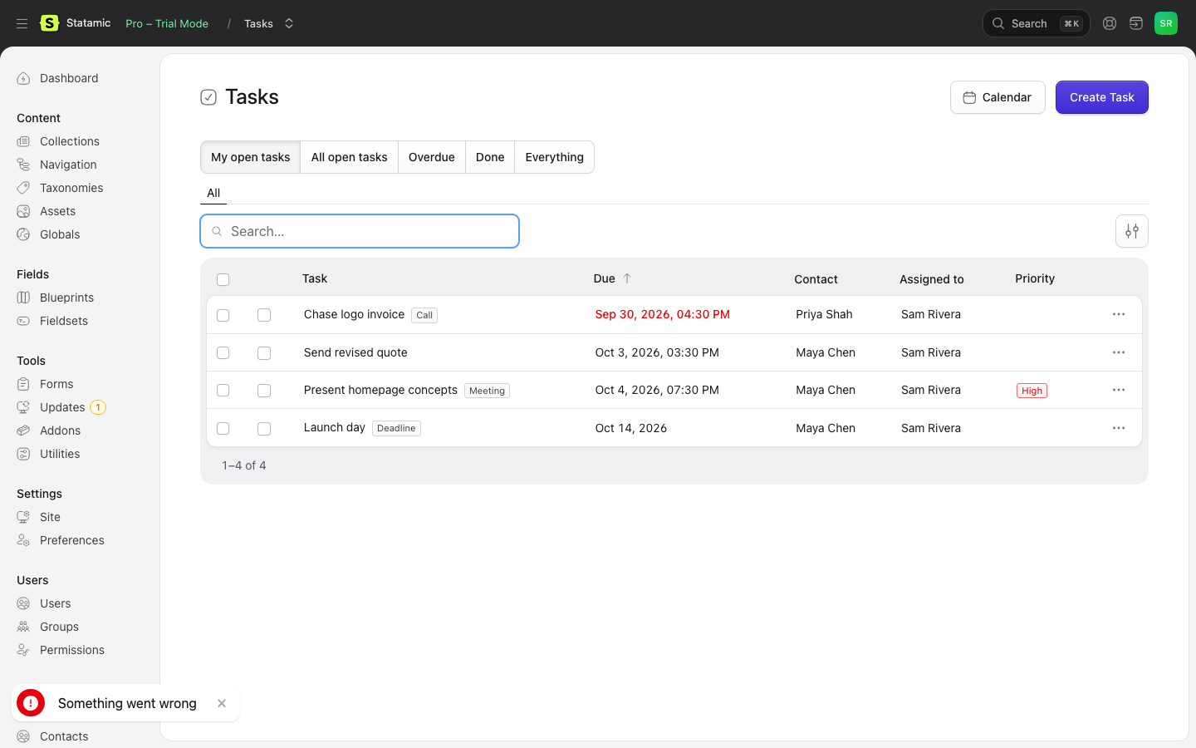Sort by the Due column header
1196x748 pixels.
612,278
